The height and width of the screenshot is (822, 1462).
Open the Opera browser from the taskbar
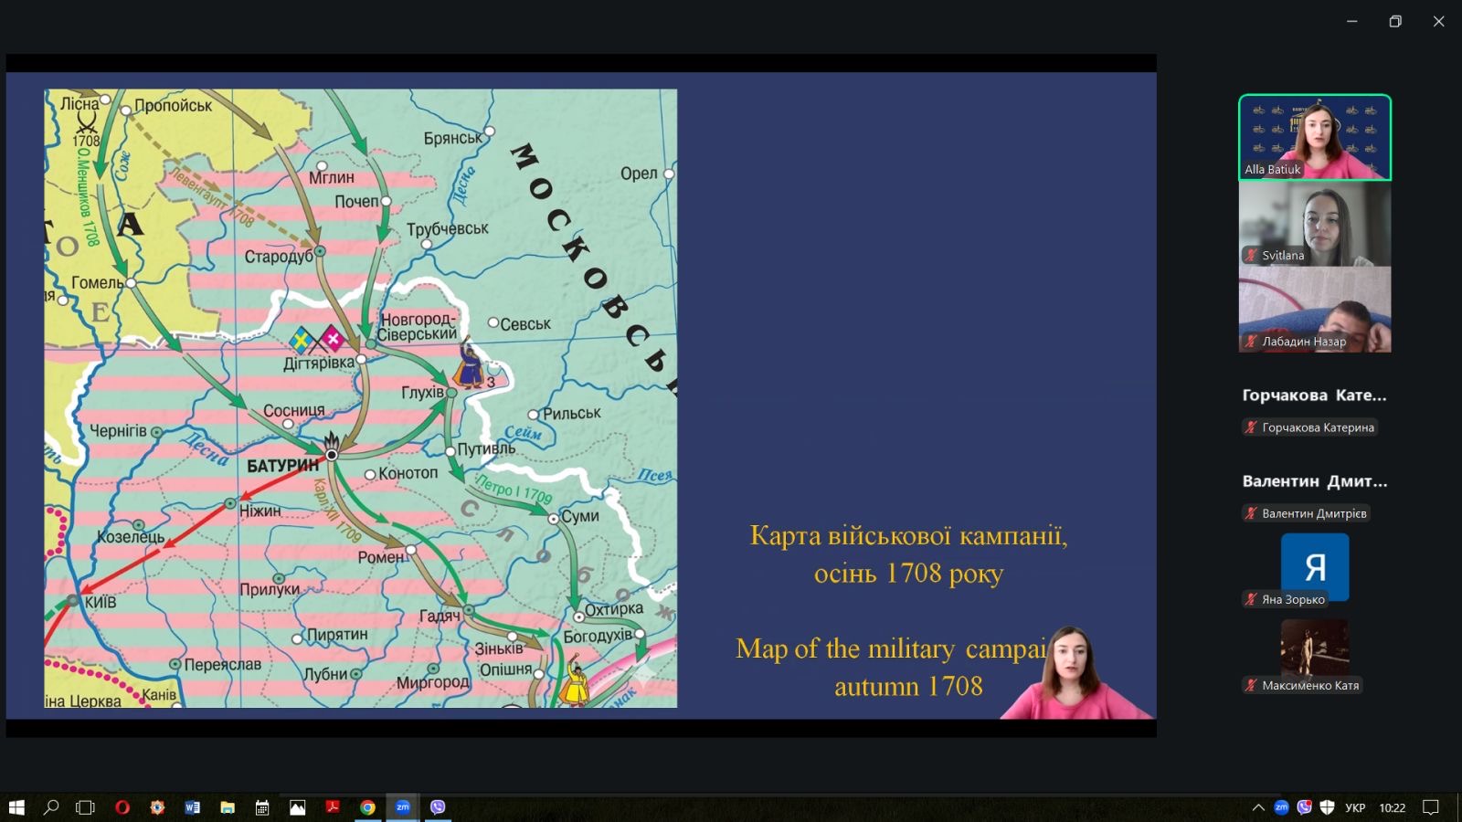(122, 807)
